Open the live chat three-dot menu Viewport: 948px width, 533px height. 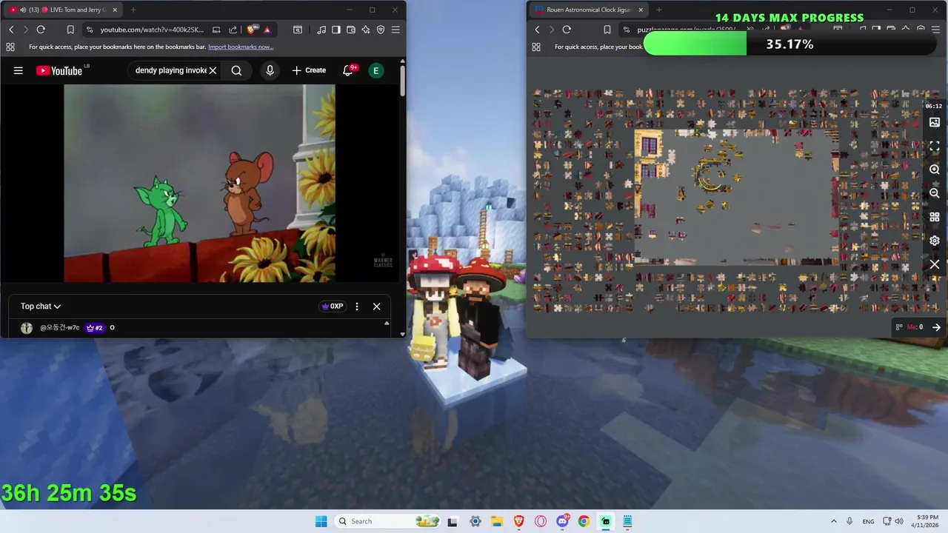[357, 306]
